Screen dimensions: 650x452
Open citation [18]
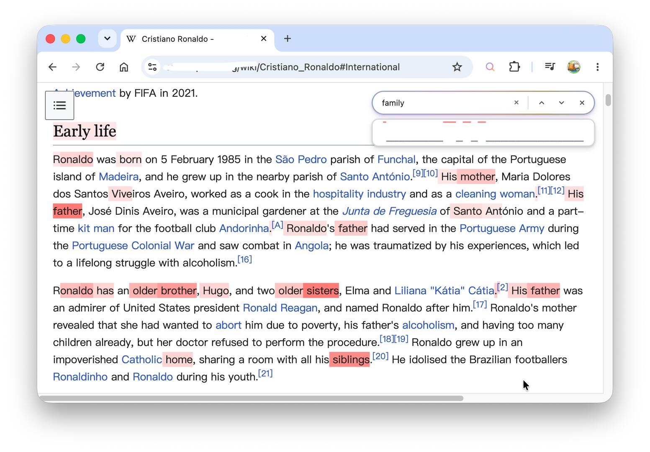(387, 339)
